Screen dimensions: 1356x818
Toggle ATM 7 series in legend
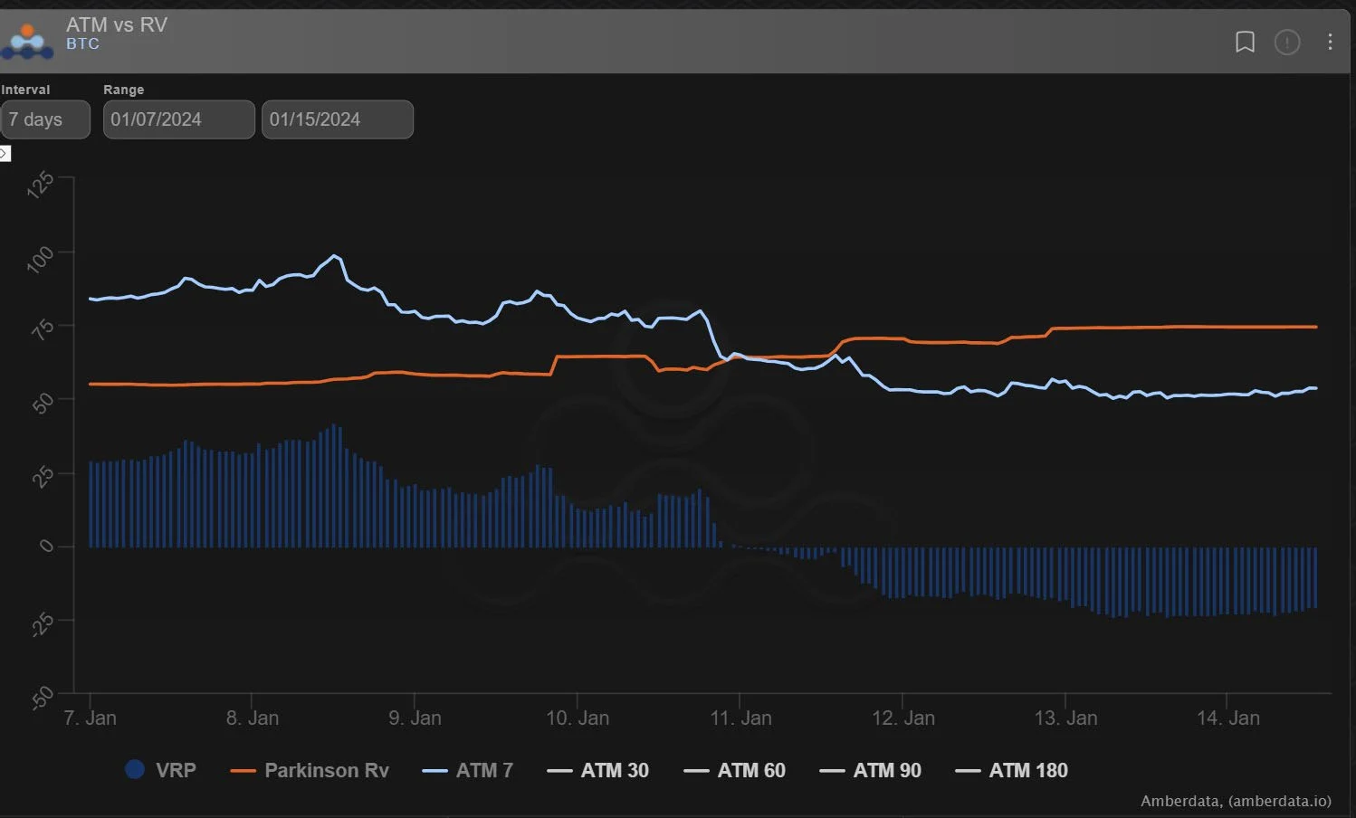[x=467, y=770]
